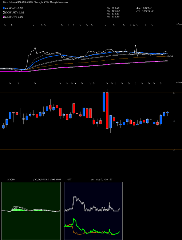Click the 'DOW PT: 4.24' label
The width and height of the screenshot is (182, 240).
(x=14, y=17)
